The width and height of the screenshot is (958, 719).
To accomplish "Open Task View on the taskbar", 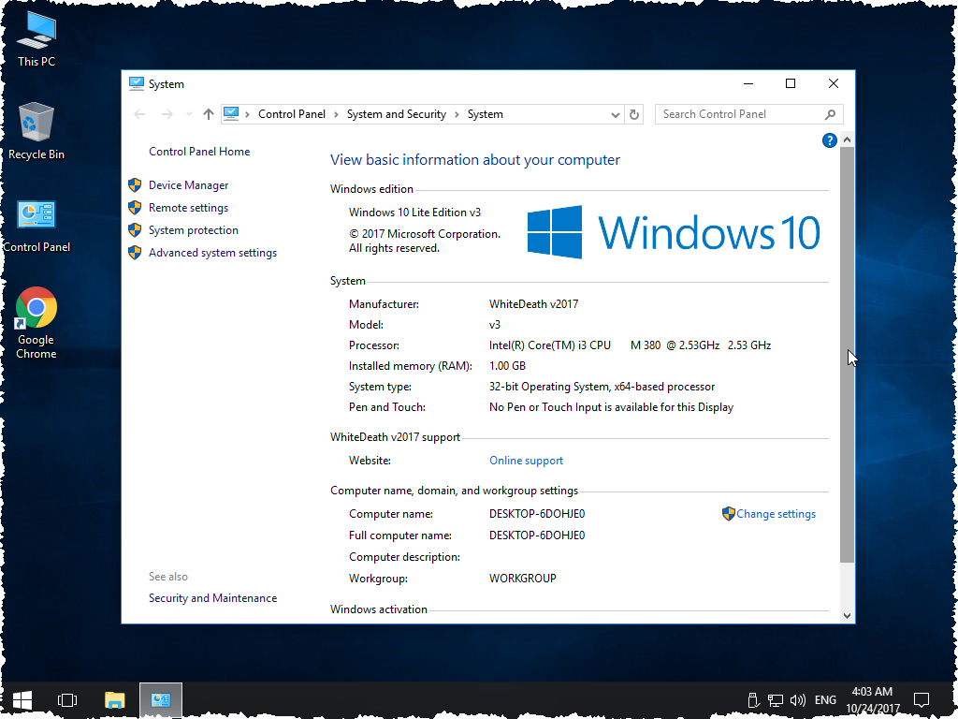I will pyautogui.click(x=66, y=699).
